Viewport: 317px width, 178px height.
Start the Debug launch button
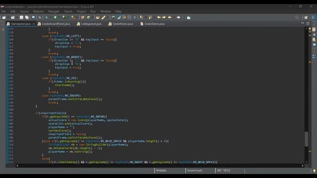click(47, 18)
